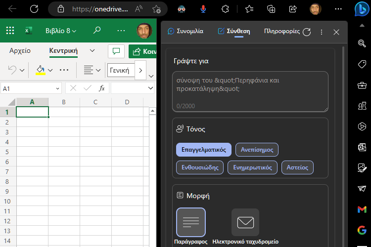
Task: Reload the page with refresh icon
Action: pos(34,9)
